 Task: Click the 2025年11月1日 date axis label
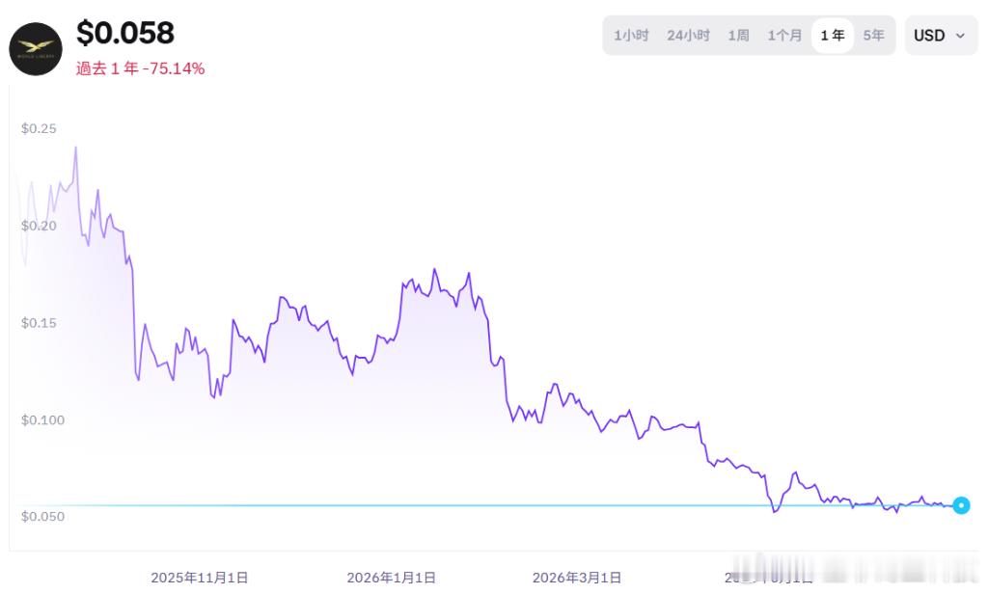pyautogui.click(x=199, y=577)
